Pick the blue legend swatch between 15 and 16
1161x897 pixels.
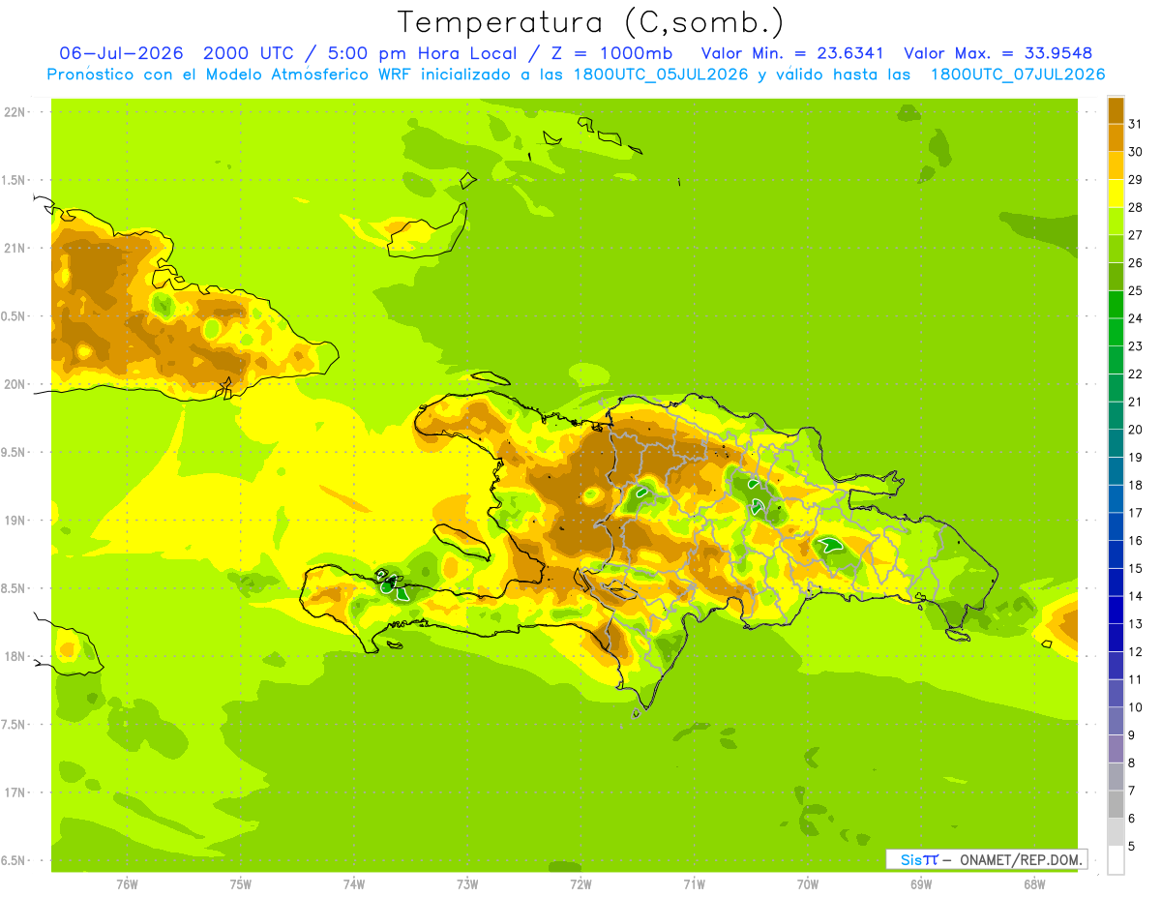pyautogui.click(x=1116, y=554)
